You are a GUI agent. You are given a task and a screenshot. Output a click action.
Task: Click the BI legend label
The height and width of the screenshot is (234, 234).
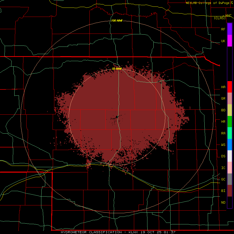click(223, 191)
